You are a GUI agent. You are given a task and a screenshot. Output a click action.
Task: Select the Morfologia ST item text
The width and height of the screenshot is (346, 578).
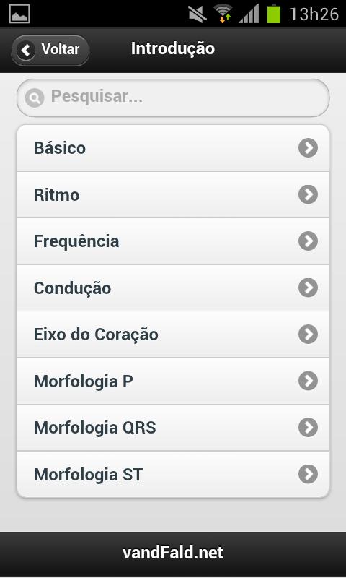pyautogui.click(x=88, y=475)
